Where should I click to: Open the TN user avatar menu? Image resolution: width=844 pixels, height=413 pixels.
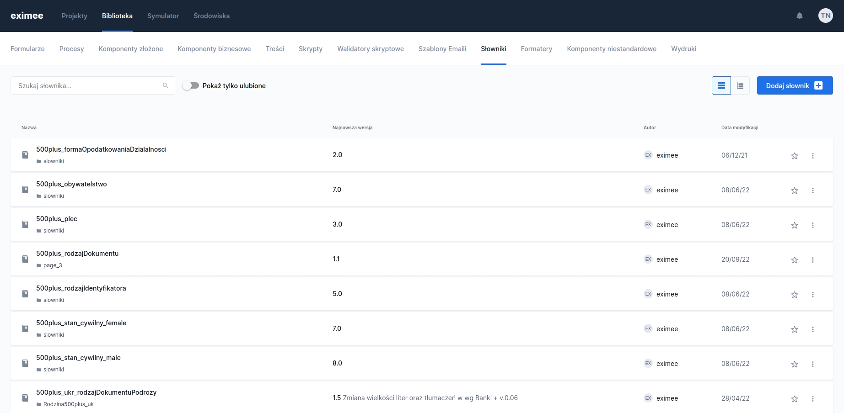click(825, 16)
